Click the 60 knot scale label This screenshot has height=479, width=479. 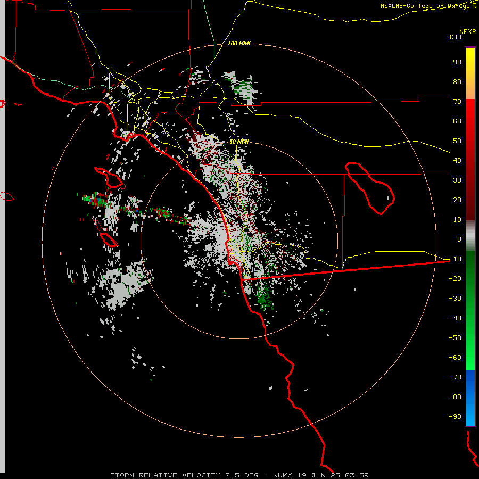pos(457,121)
